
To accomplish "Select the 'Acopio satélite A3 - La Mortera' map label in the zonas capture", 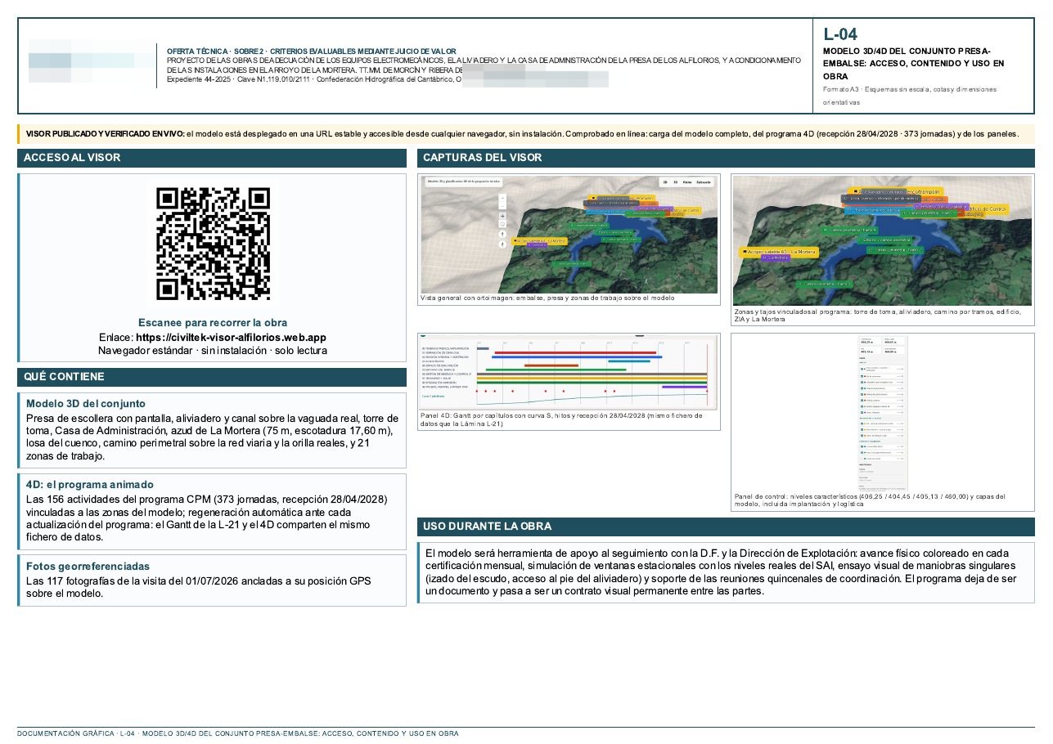I will [777, 252].
